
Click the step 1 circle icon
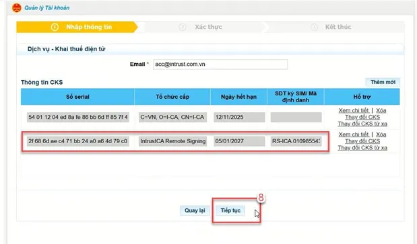coord(55,27)
